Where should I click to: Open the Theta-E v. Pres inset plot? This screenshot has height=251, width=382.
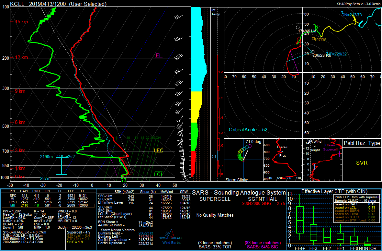pyautogui.click(x=282, y=160)
